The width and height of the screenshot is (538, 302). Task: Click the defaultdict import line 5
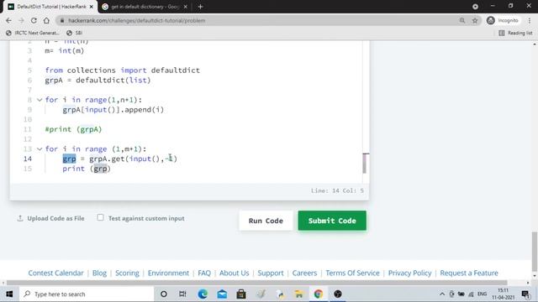pyautogui.click(x=123, y=70)
